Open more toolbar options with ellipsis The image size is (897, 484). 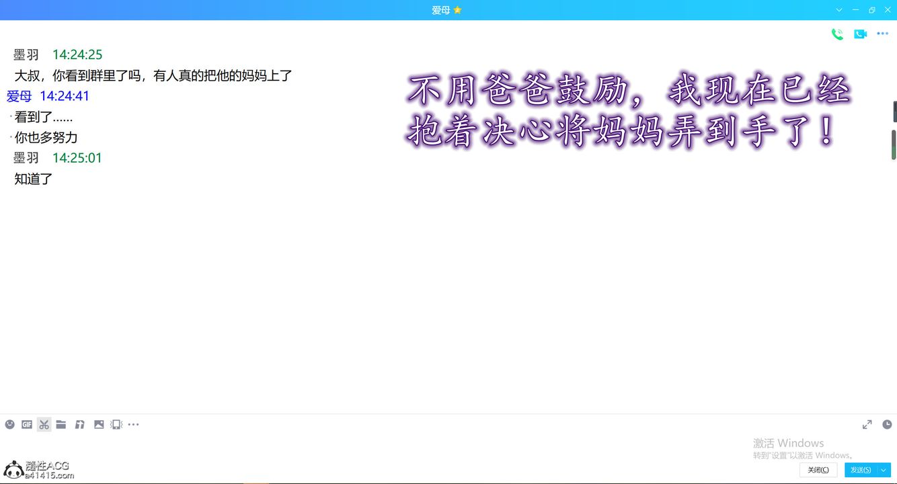133,424
